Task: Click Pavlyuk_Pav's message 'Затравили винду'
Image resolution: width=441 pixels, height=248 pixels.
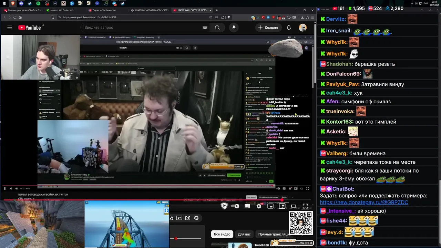Action: (x=383, y=84)
